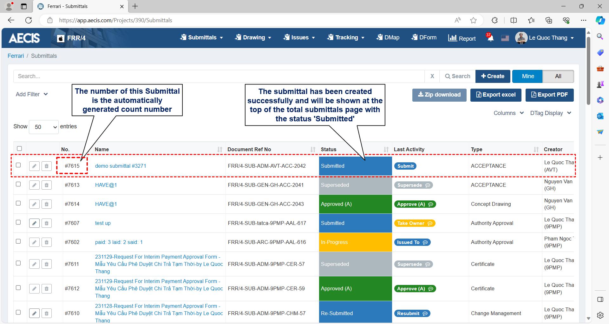Add page to favorites star icon
609x324 pixels.
473,20
